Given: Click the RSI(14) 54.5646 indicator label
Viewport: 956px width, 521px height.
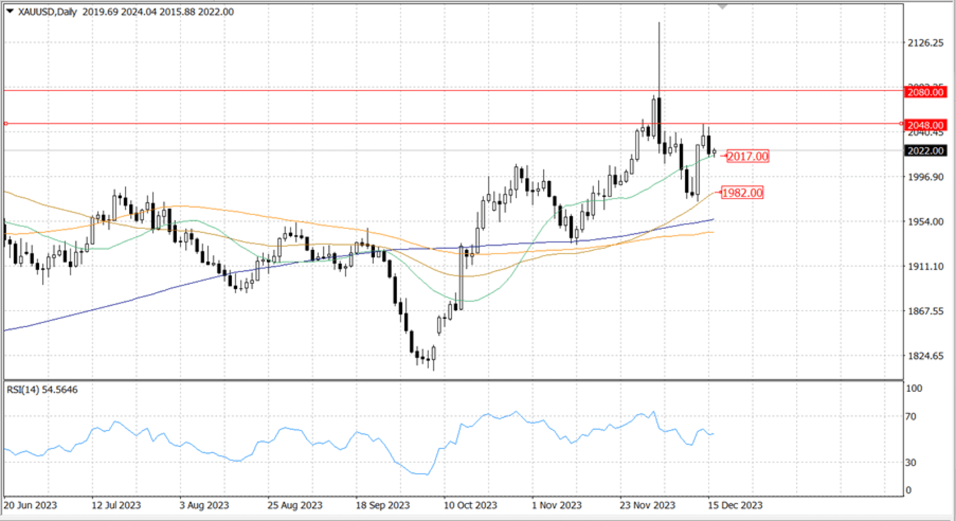Looking at the screenshot, I should [x=42, y=389].
